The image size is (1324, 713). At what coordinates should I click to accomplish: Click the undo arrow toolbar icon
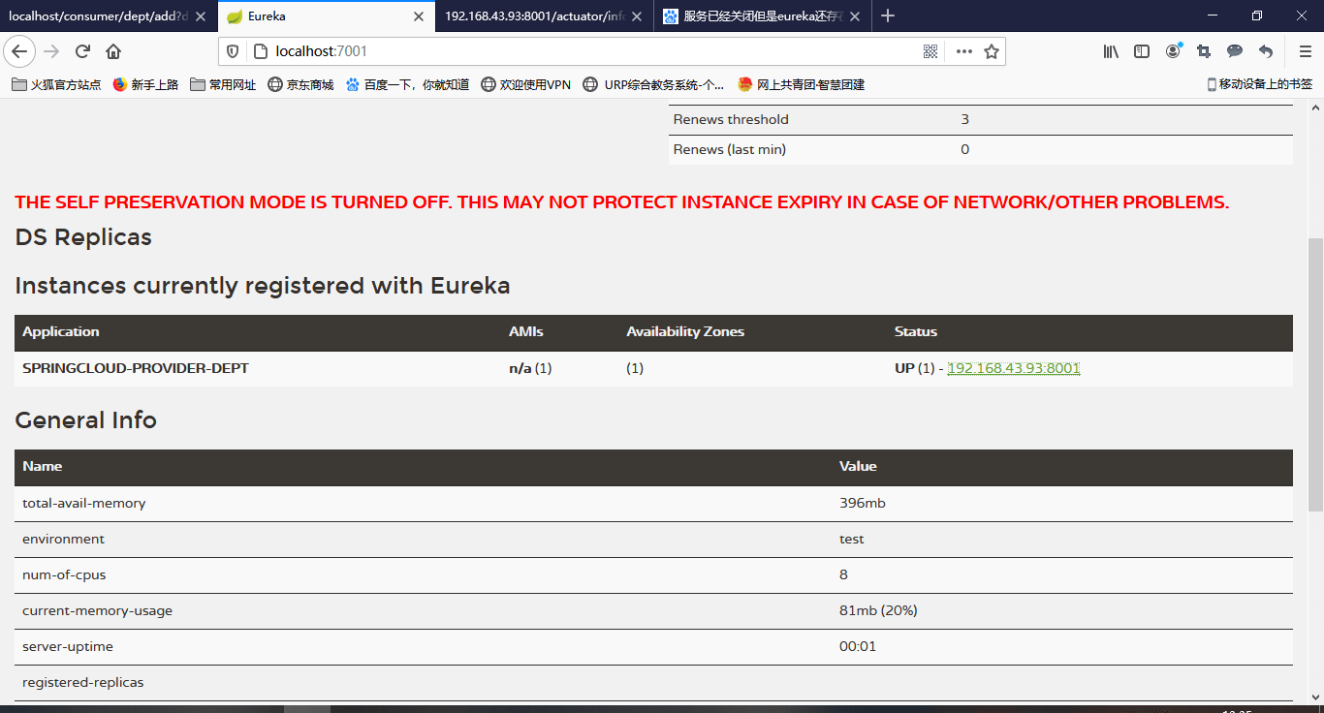coord(1266,51)
